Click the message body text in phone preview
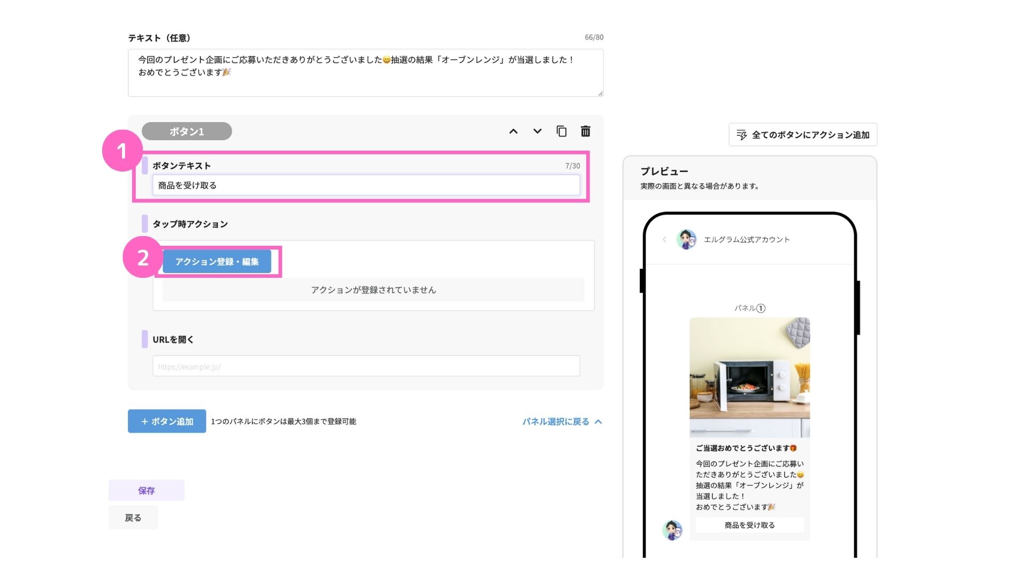 749,485
